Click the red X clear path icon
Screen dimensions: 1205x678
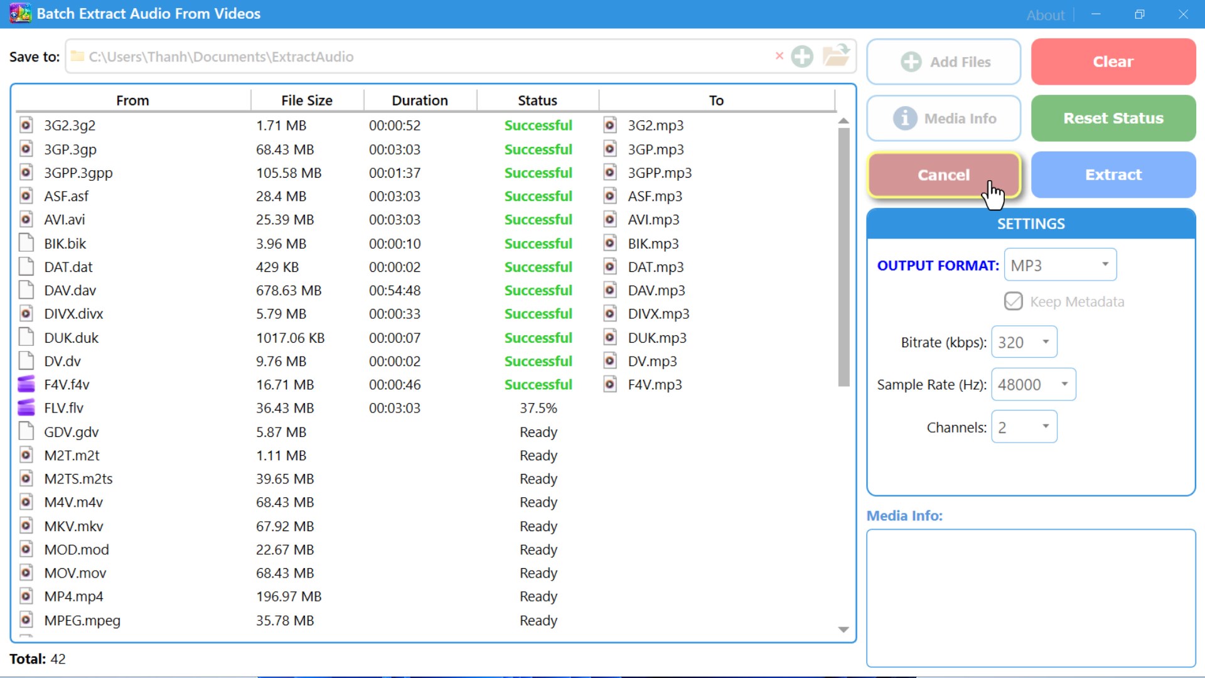click(779, 56)
